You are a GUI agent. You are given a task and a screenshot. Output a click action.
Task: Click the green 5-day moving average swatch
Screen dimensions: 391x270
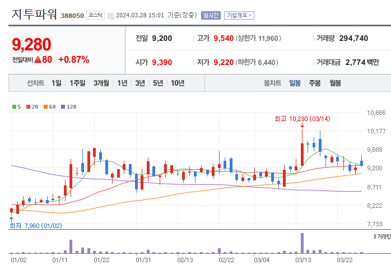[x=14, y=106]
